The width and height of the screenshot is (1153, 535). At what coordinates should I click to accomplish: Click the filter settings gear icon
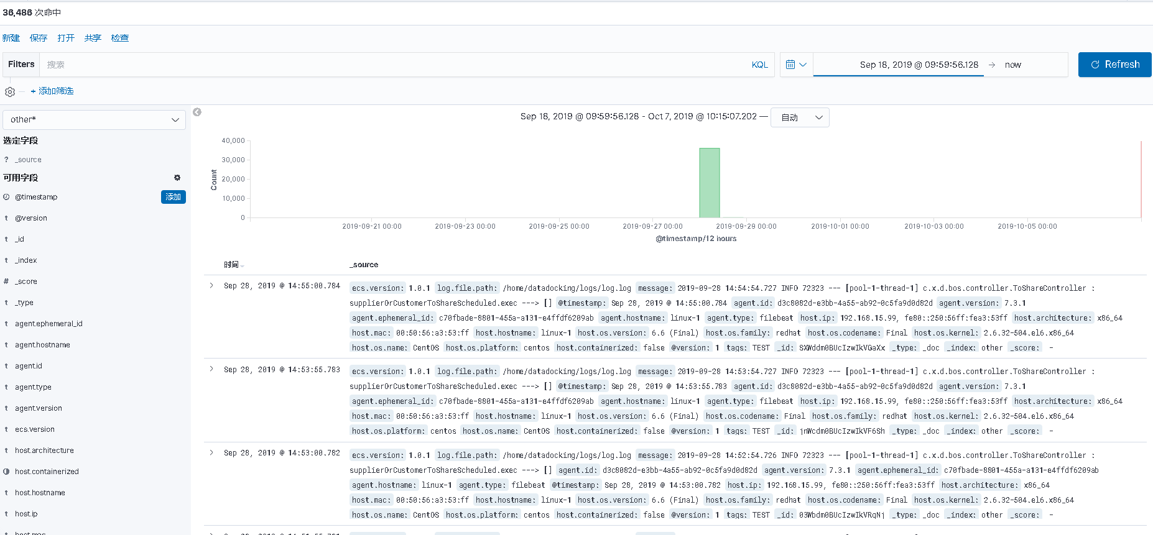pos(10,92)
